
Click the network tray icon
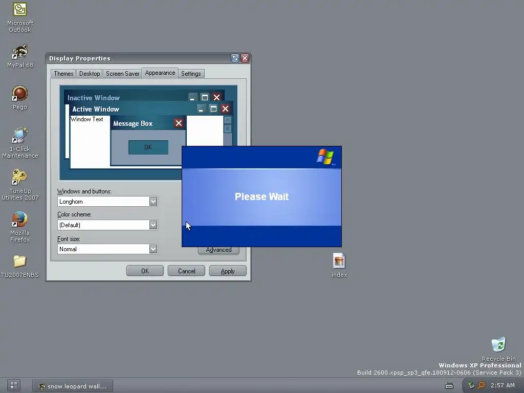tap(471, 385)
